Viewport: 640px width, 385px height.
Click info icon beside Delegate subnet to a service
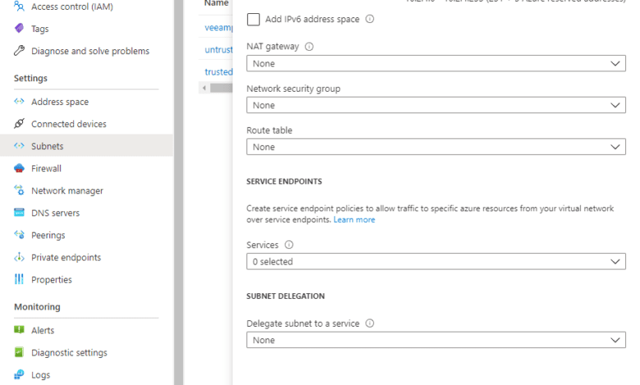tap(370, 324)
